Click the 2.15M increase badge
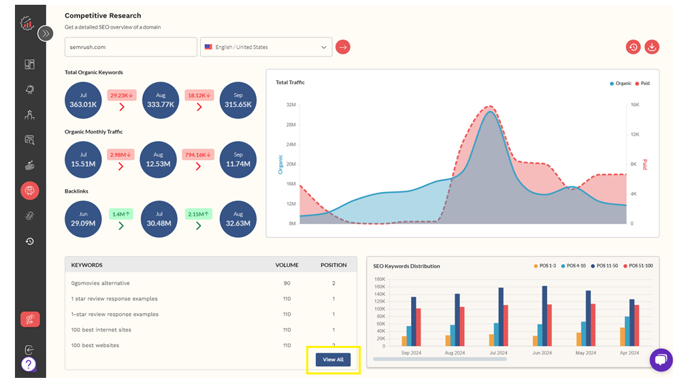 199,214
